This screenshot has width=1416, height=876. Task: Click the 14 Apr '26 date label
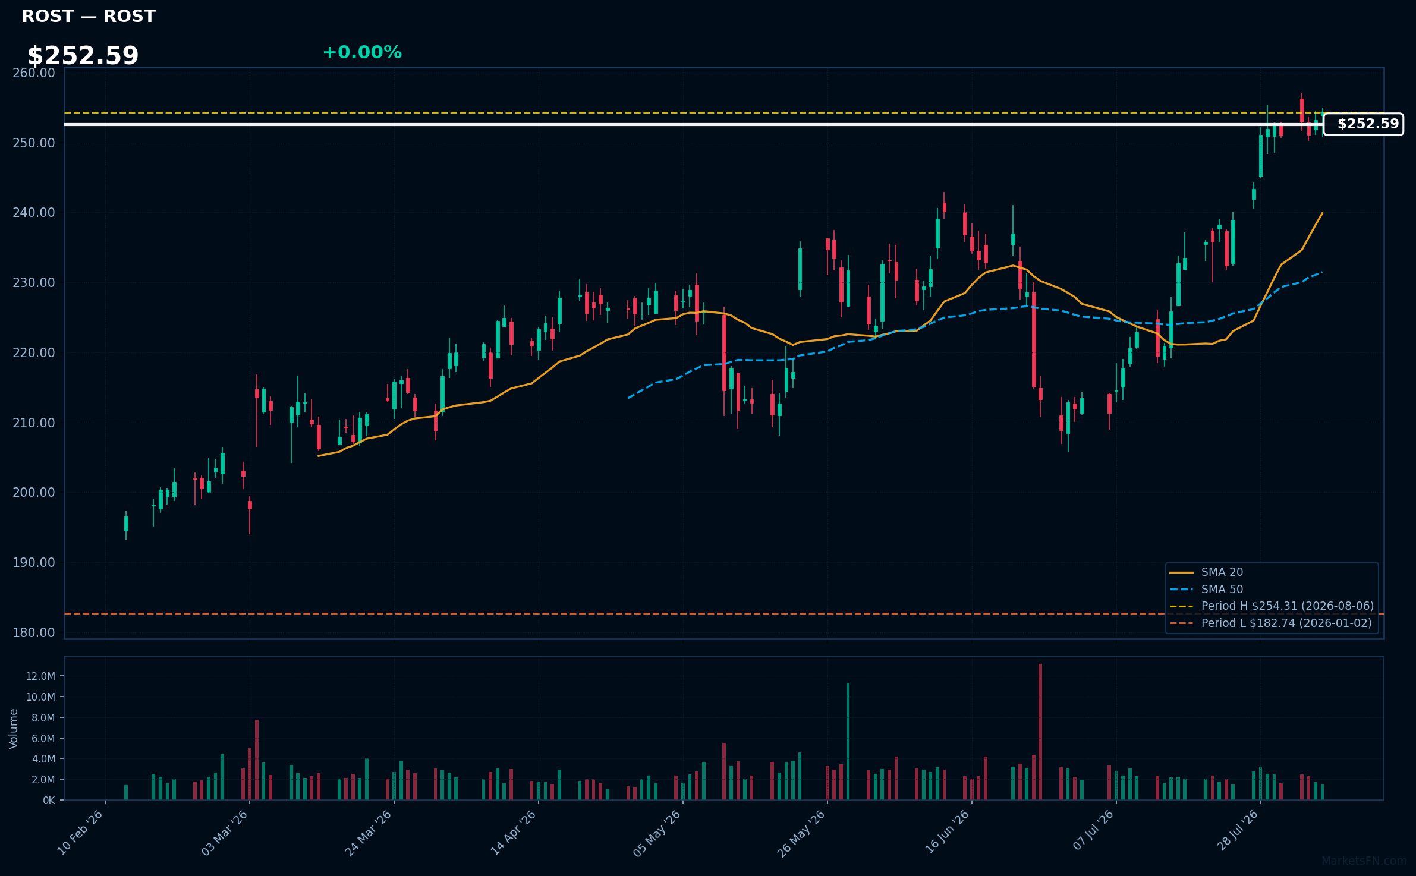(513, 833)
